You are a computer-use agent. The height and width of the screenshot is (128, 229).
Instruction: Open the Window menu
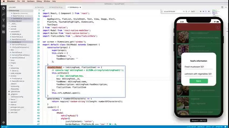click(47, 1)
